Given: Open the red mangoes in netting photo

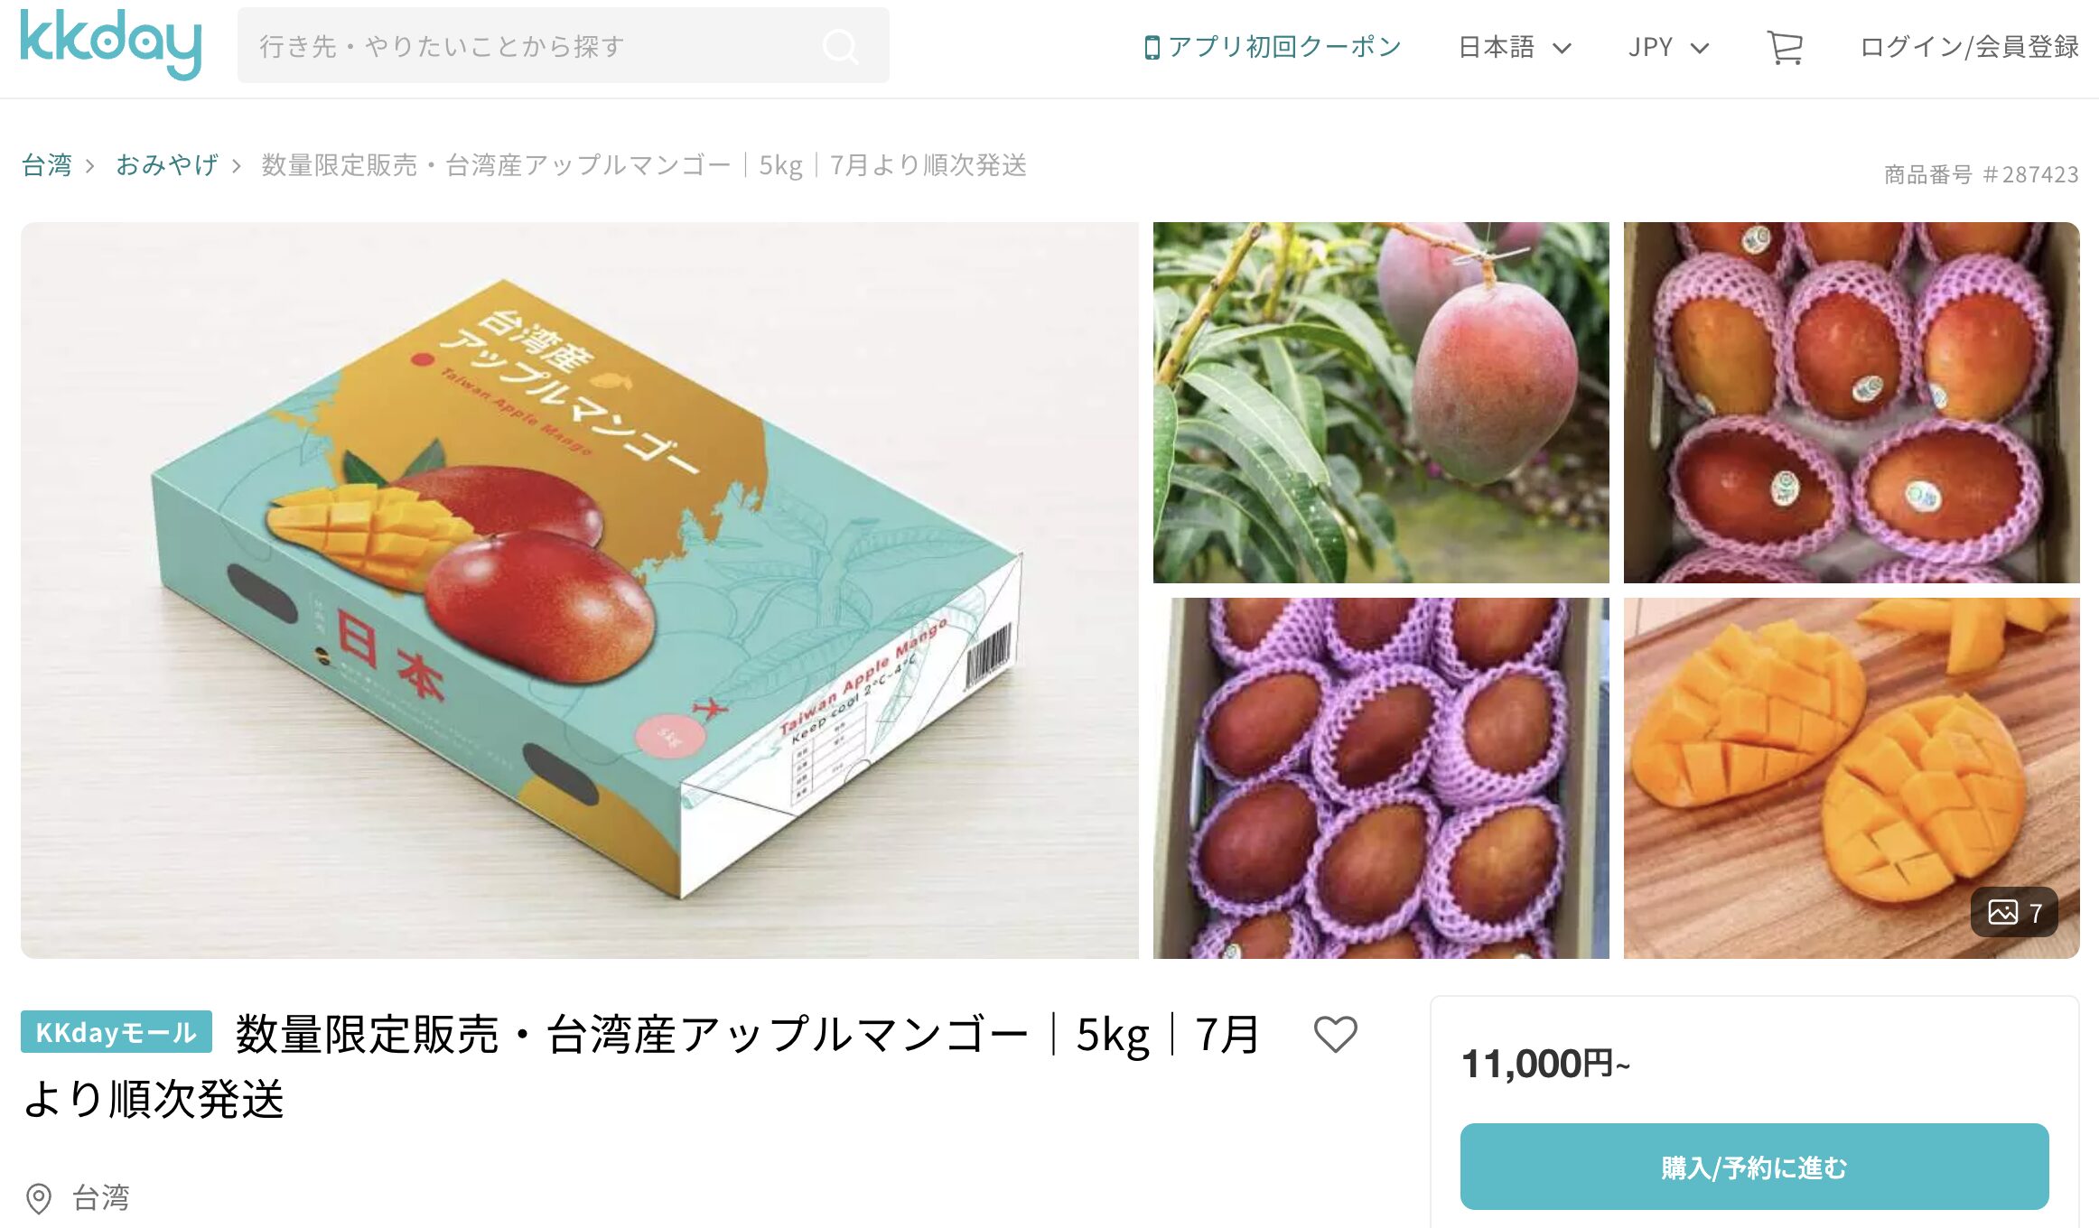Looking at the screenshot, I should click(1852, 403).
